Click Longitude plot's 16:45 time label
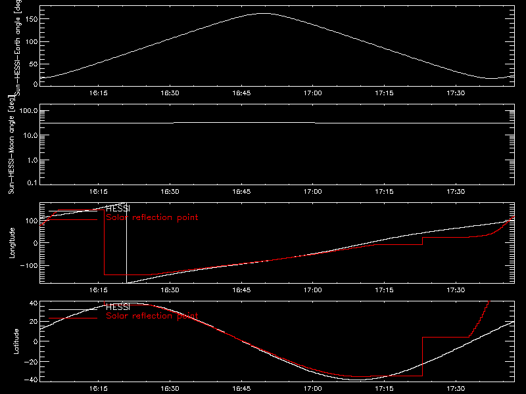526x394 pixels. pos(241,290)
